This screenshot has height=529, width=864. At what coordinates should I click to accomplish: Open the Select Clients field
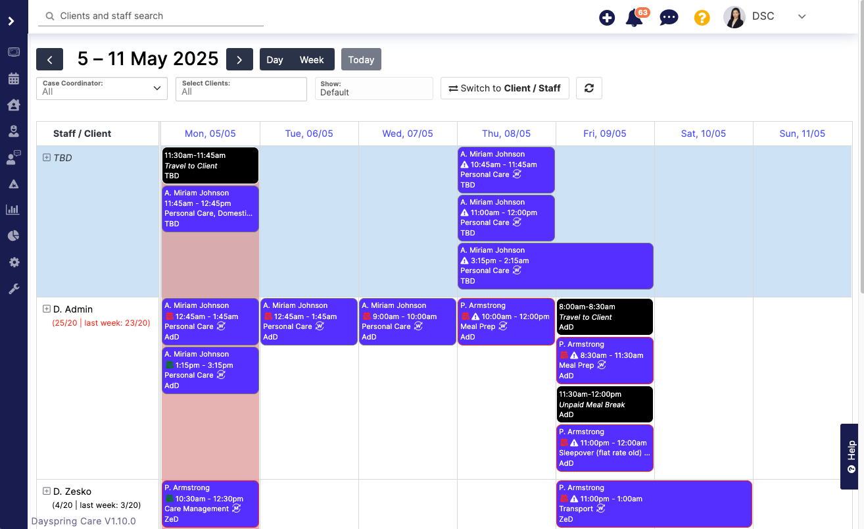tap(241, 89)
